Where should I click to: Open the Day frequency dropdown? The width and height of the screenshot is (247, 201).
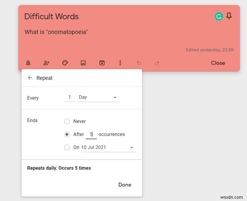[x=99, y=97]
